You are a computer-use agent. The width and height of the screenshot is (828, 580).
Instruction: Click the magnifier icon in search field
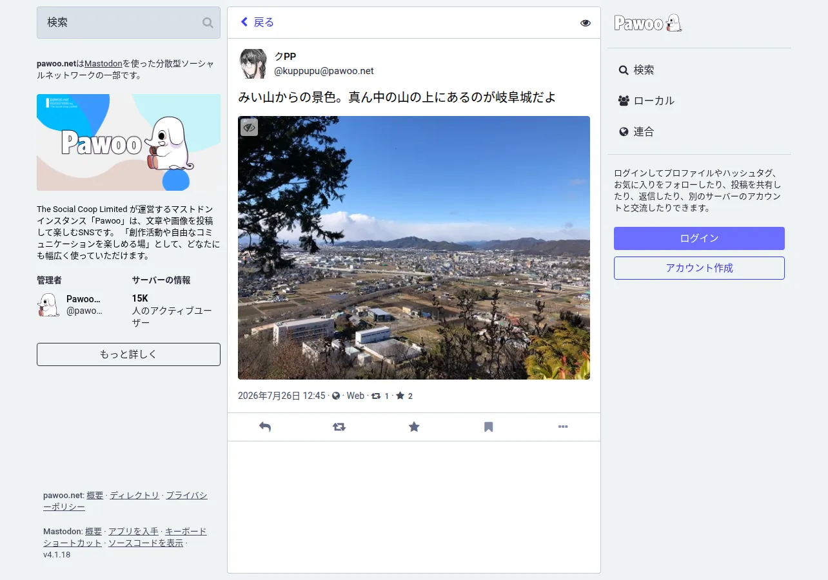[208, 23]
